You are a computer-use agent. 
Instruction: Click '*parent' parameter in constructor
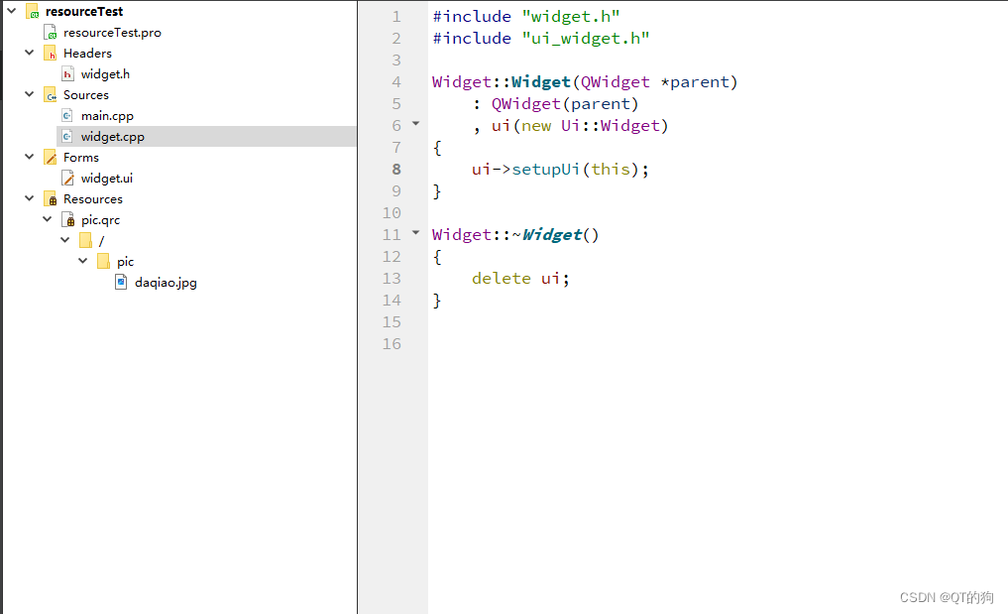695,81
